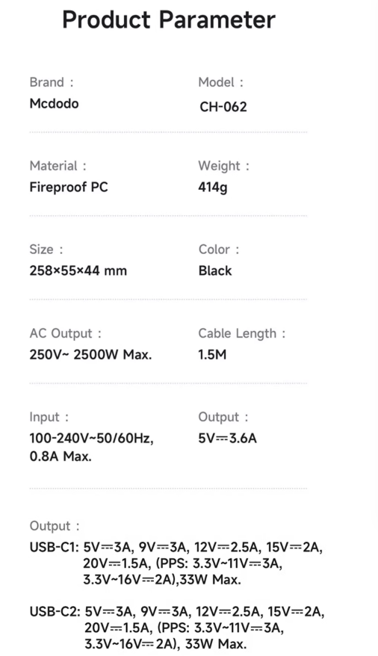Select the 250V~ 2500W Max. text

pos(90,354)
